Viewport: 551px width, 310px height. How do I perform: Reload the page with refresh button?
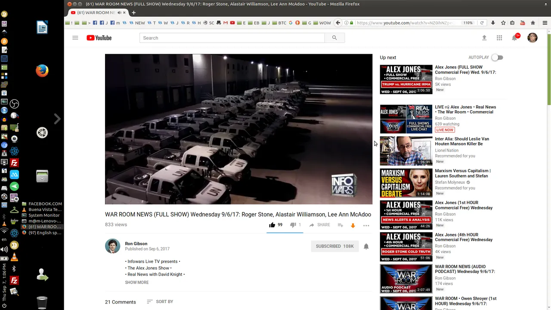(482, 23)
